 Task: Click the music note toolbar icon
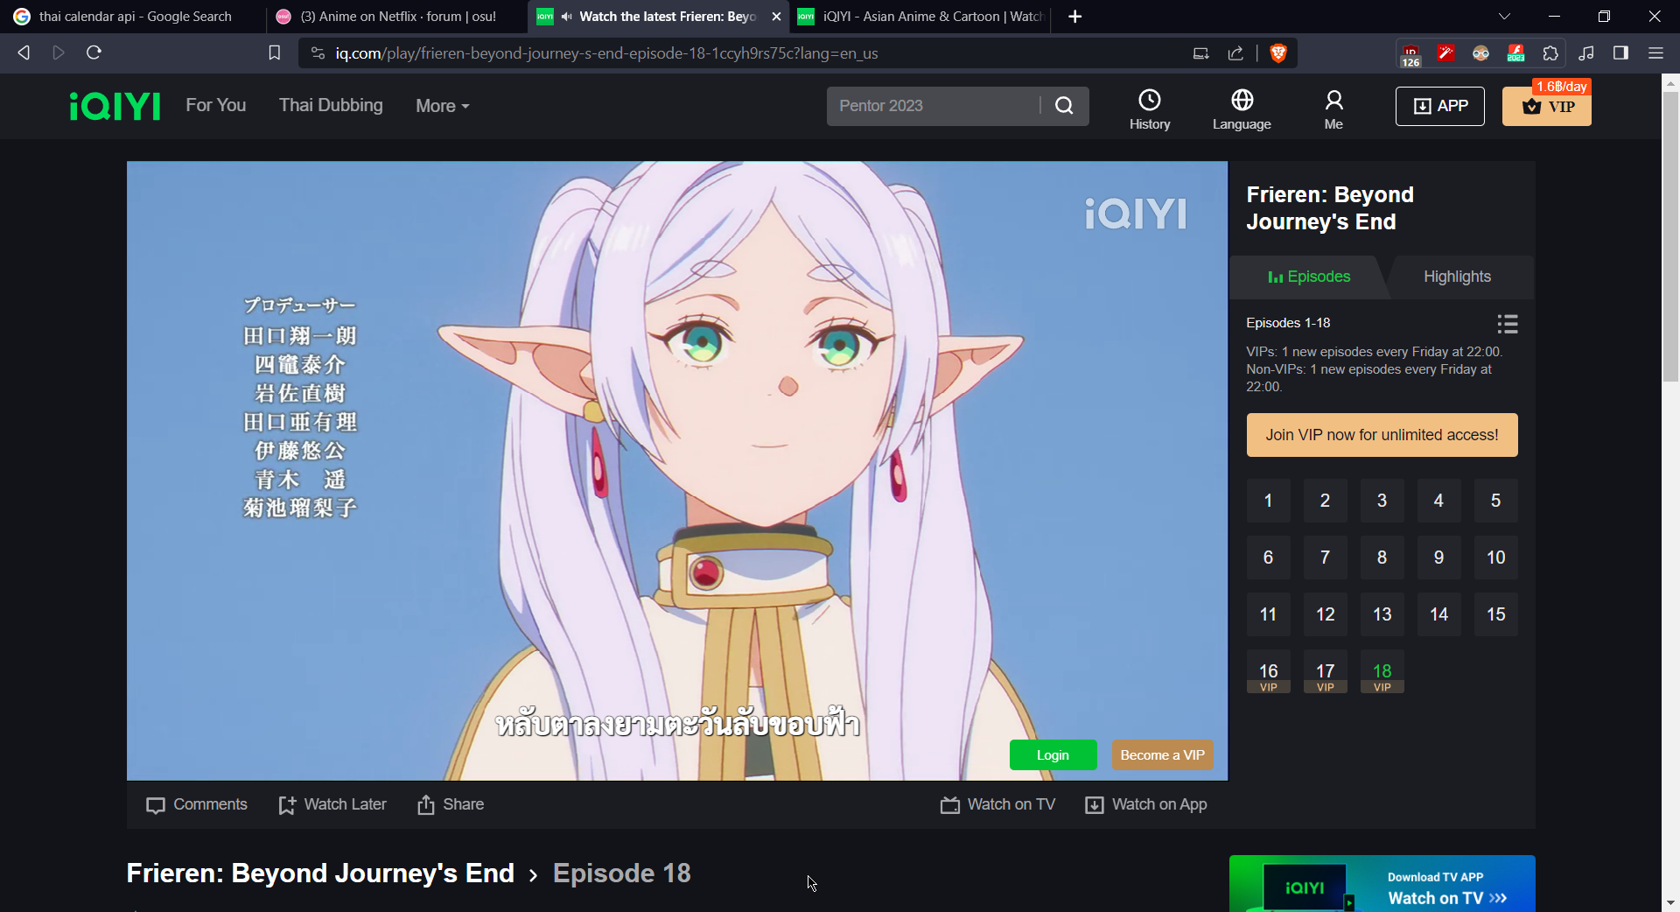(x=1585, y=53)
